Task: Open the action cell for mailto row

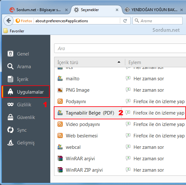Action: (x=156, y=78)
